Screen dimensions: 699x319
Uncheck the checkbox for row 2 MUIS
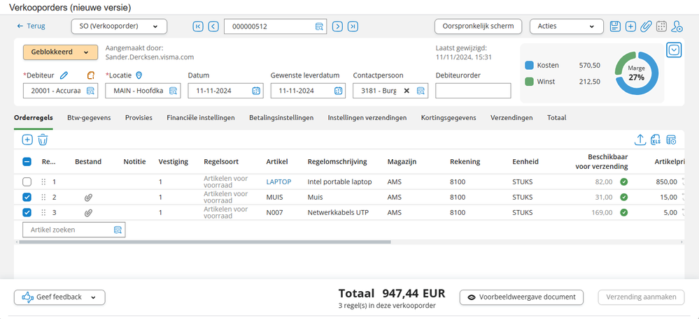pos(27,198)
